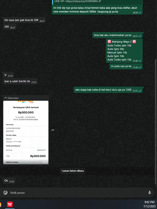Select message 'oke siapp kak coba di bet kecil'
The image size is (157, 209).
click(x=108, y=90)
